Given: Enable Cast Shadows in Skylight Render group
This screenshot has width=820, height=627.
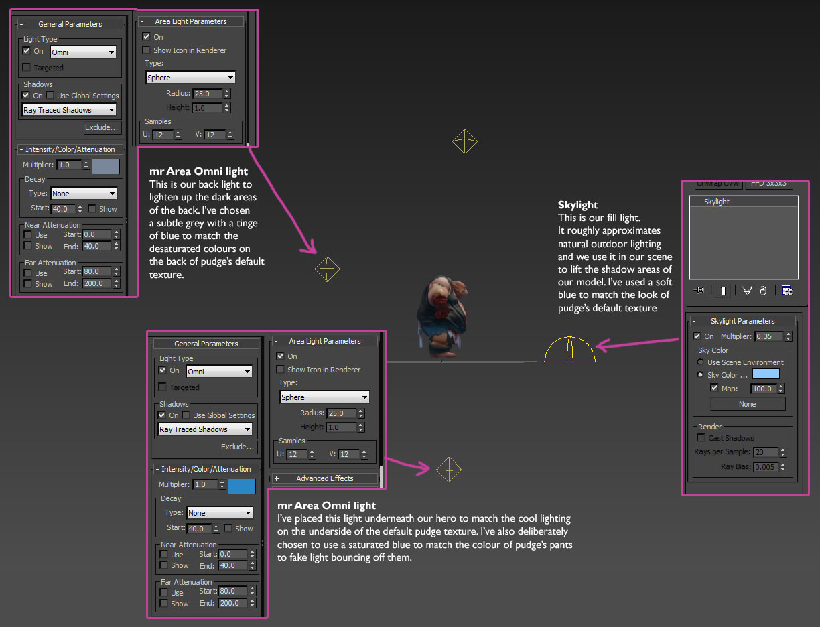Looking at the screenshot, I should [701, 438].
